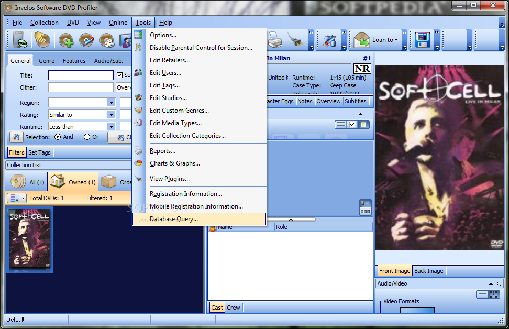
Task: Click Audio/Video grid view icon
Action: (493, 294)
